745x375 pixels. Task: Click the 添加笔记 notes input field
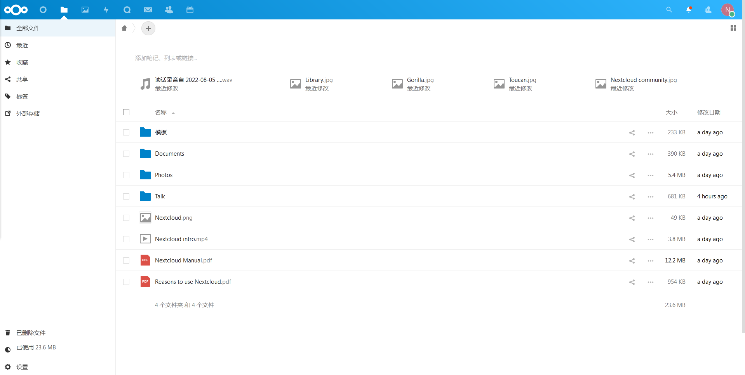click(x=166, y=58)
